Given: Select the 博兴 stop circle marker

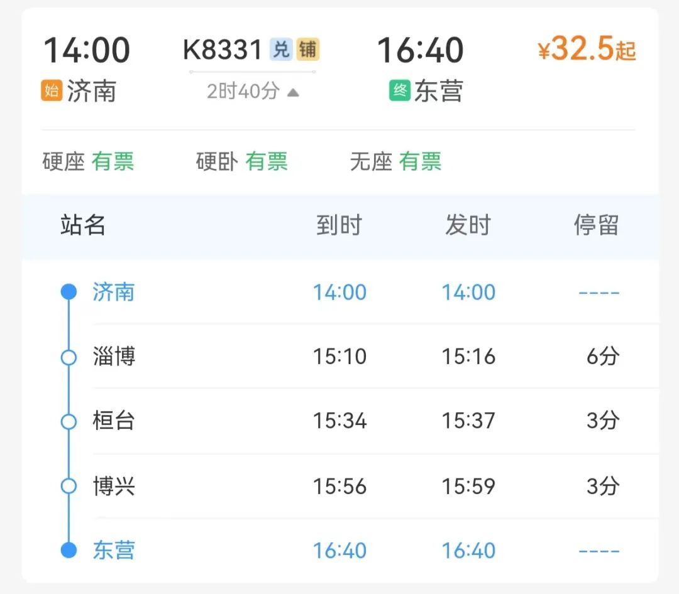Looking at the screenshot, I should tap(69, 486).
